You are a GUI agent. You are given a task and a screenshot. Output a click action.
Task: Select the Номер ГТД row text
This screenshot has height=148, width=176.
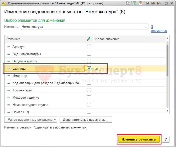click(x=21, y=112)
